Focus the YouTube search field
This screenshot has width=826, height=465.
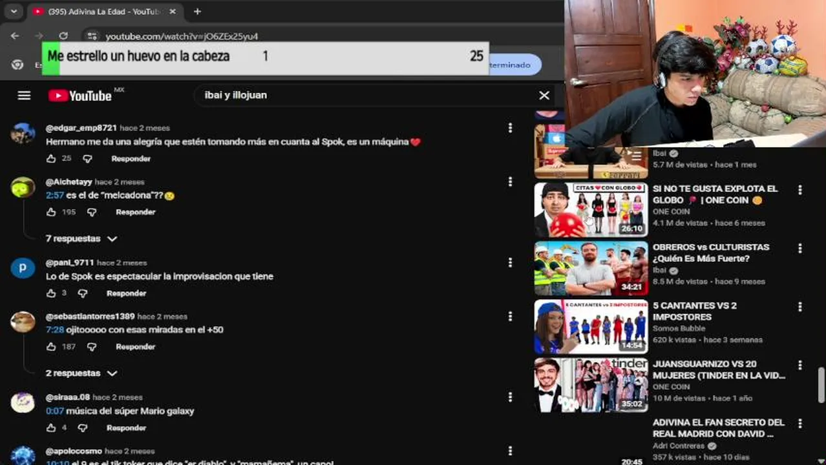[368, 96]
